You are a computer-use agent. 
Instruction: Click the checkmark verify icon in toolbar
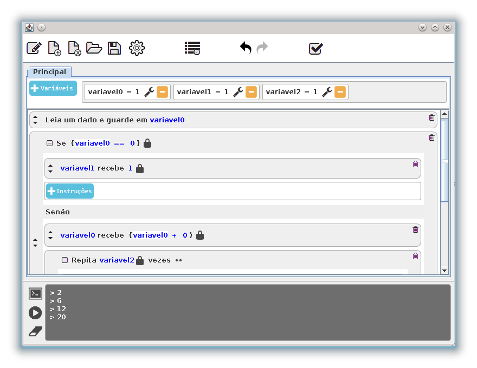[x=315, y=48]
